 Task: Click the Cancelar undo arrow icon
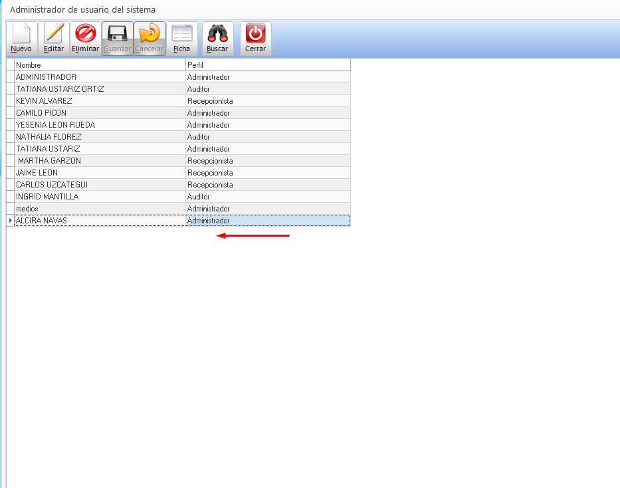(x=150, y=34)
